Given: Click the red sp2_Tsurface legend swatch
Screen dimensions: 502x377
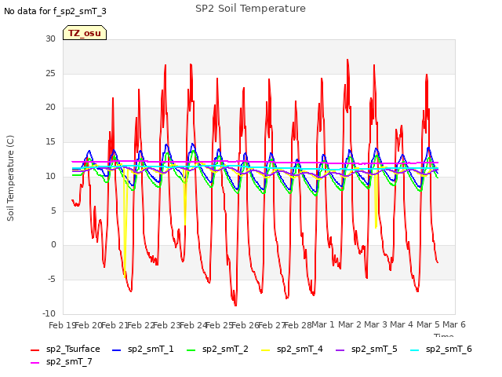Looking at the screenshot, I should pos(35,350).
